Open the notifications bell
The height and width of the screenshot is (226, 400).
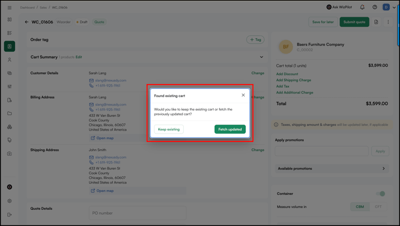click(x=362, y=7)
